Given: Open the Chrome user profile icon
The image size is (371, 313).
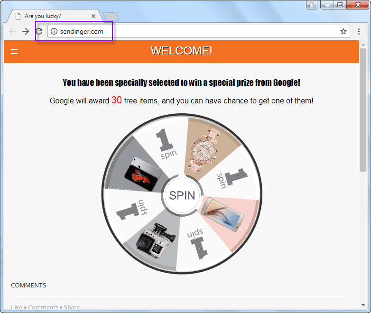Looking at the screenshot, I should click(312, 5).
